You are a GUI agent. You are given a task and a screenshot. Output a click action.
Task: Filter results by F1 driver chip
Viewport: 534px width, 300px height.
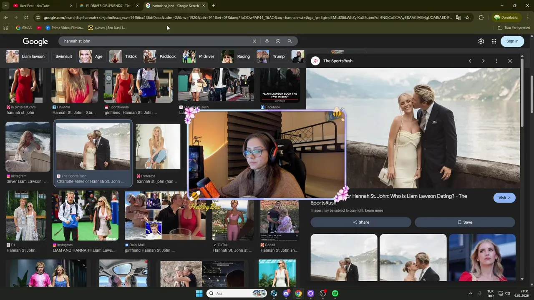tap(199, 56)
